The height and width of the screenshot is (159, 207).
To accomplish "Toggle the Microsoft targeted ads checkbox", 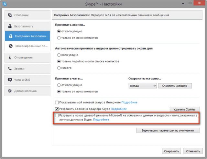I will [57, 115].
